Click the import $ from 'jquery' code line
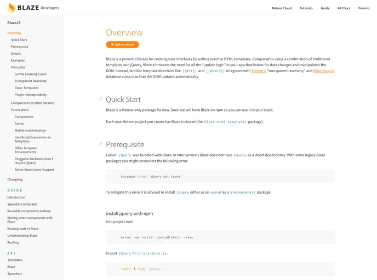The width and height of the screenshot is (377, 280). [142, 269]
